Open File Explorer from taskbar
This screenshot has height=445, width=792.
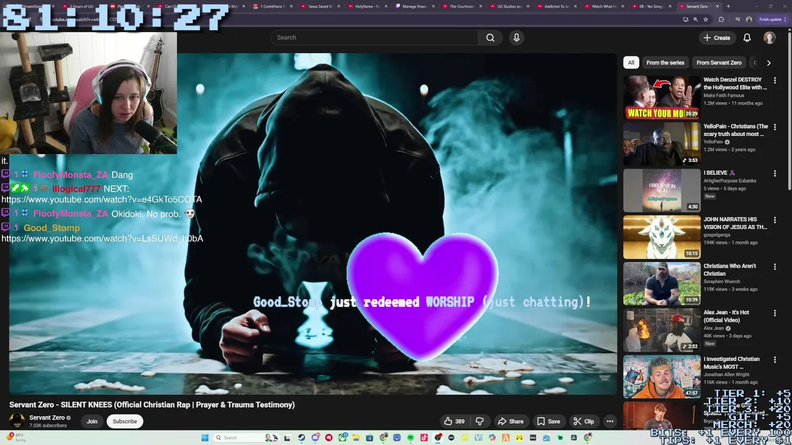[x=356, y=438]
